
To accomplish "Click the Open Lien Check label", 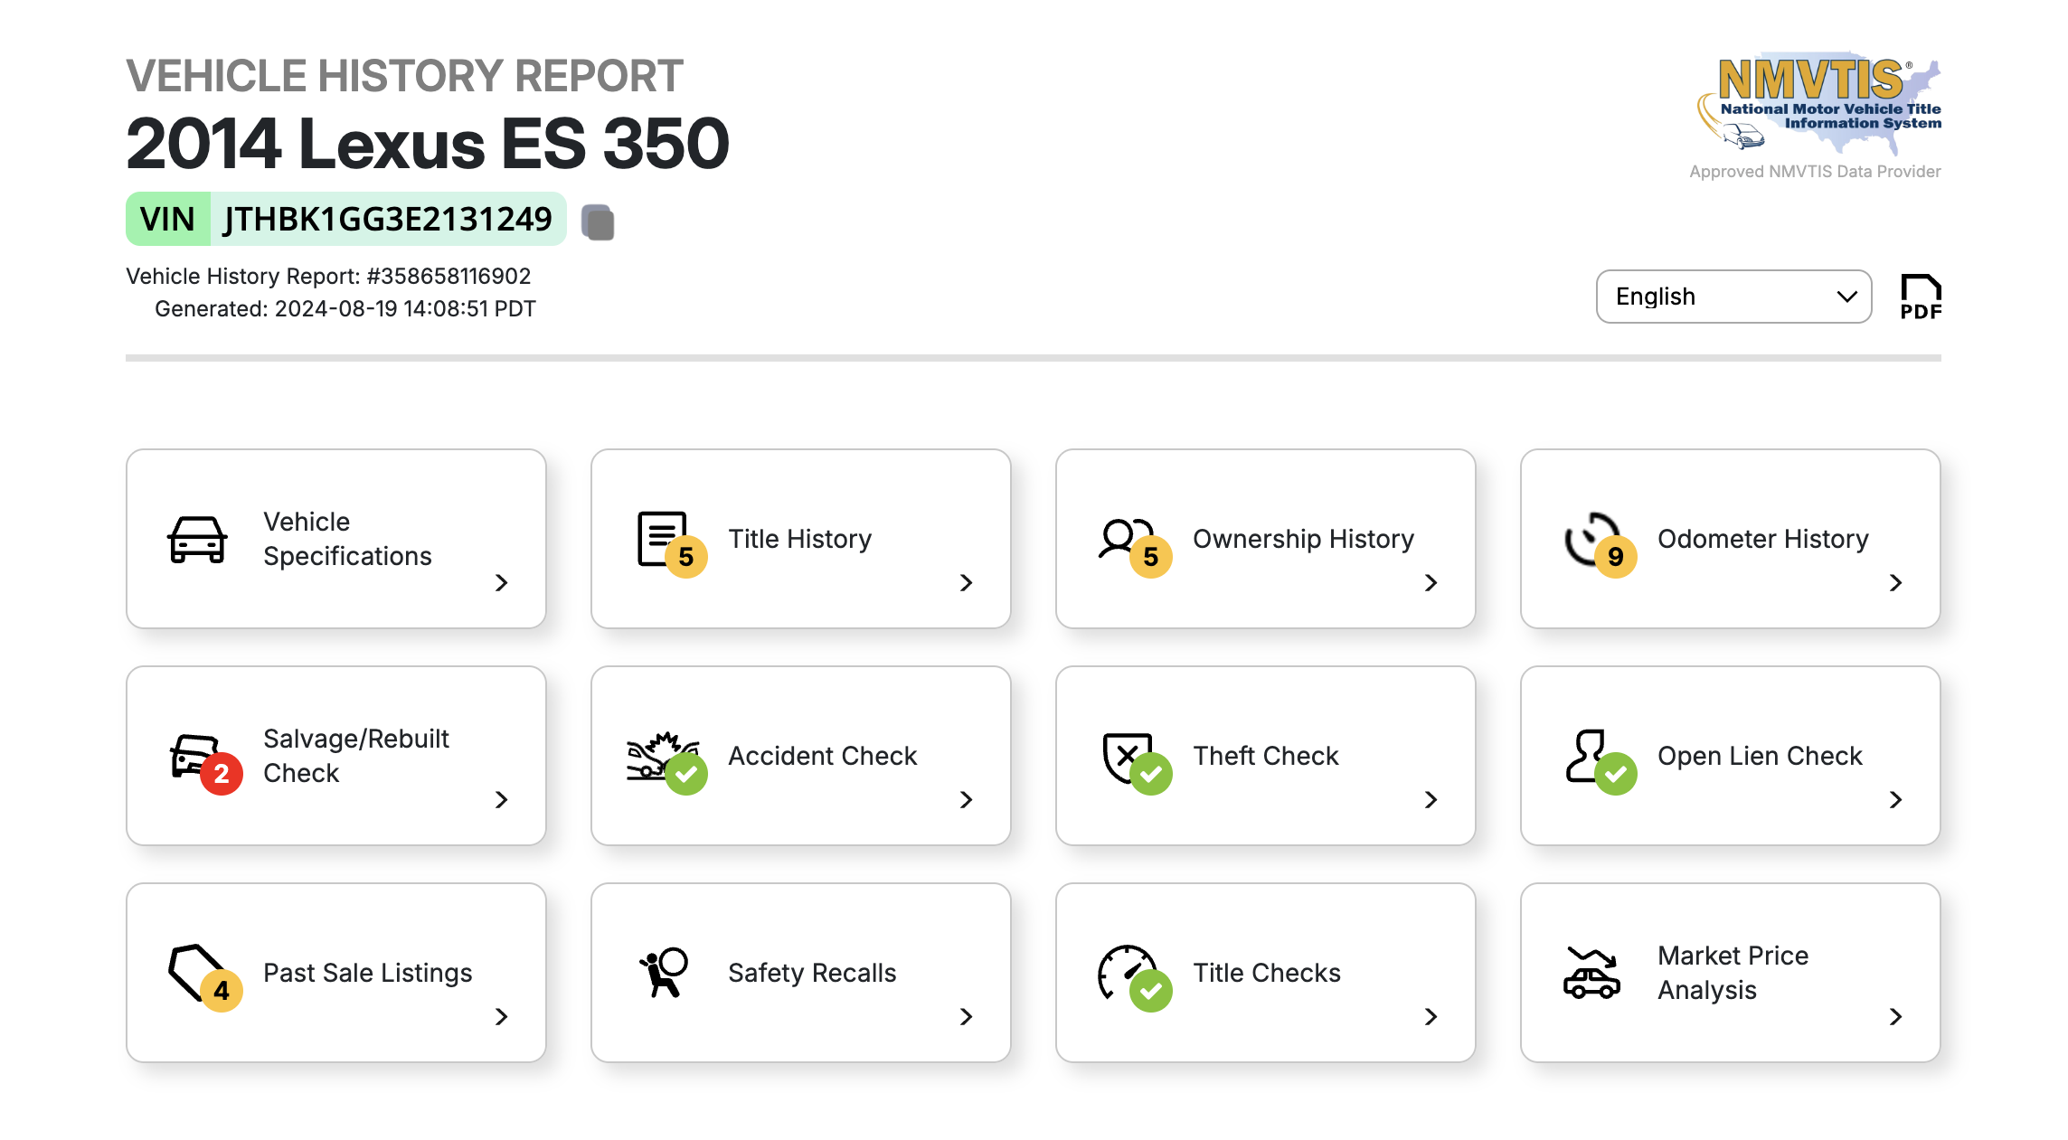I will (1759, 756).
